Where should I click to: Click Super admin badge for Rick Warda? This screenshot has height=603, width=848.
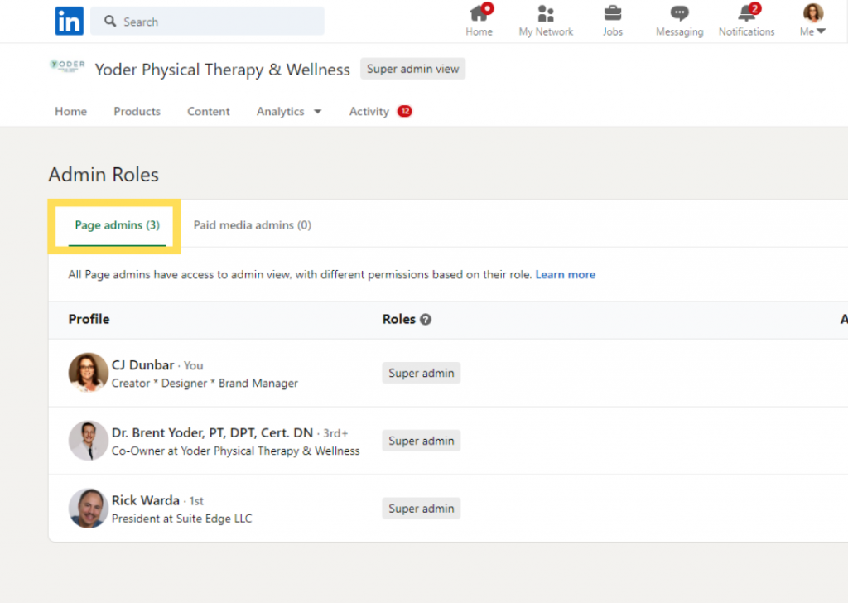pos(422,509)
